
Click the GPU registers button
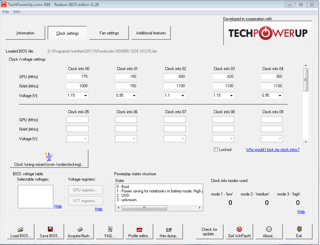click(x=85, y=190)
